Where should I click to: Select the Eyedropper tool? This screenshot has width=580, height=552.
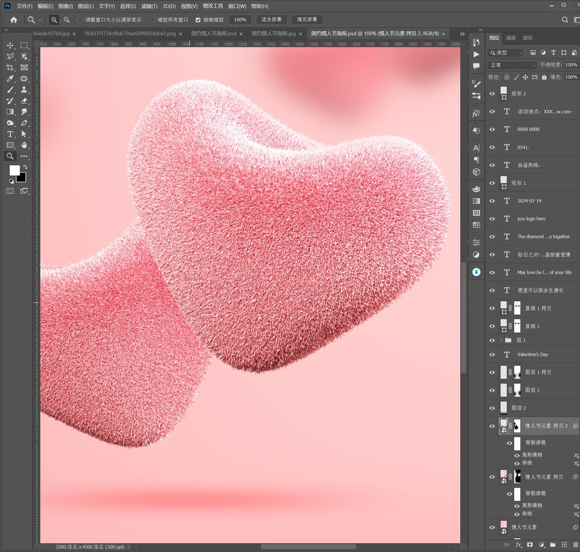point(10,79)
